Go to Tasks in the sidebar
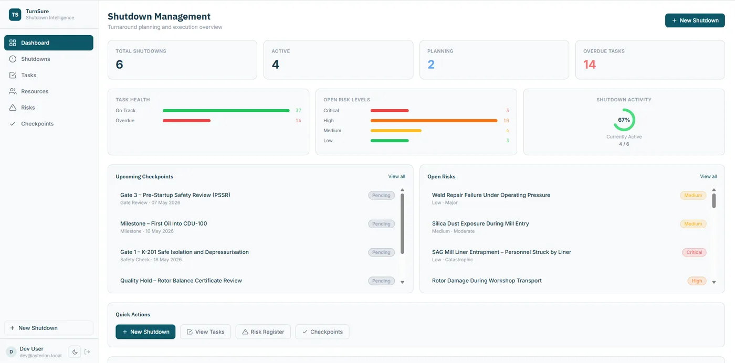735x363 pixels. pyautogui.click(x=49, y=76)
